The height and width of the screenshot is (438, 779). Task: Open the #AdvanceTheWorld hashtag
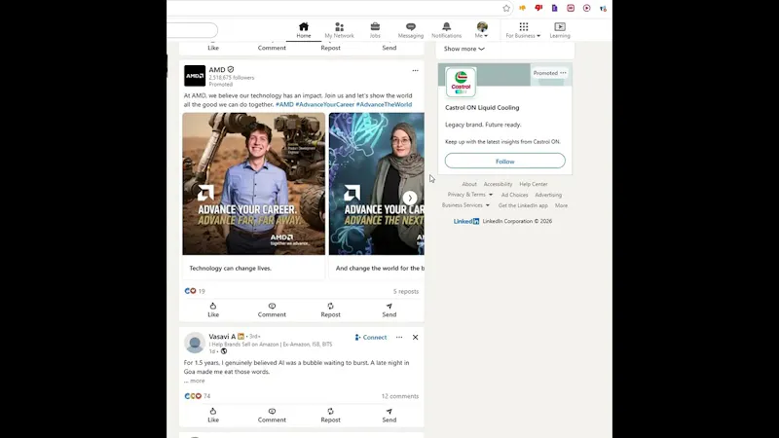coord(384,104)
